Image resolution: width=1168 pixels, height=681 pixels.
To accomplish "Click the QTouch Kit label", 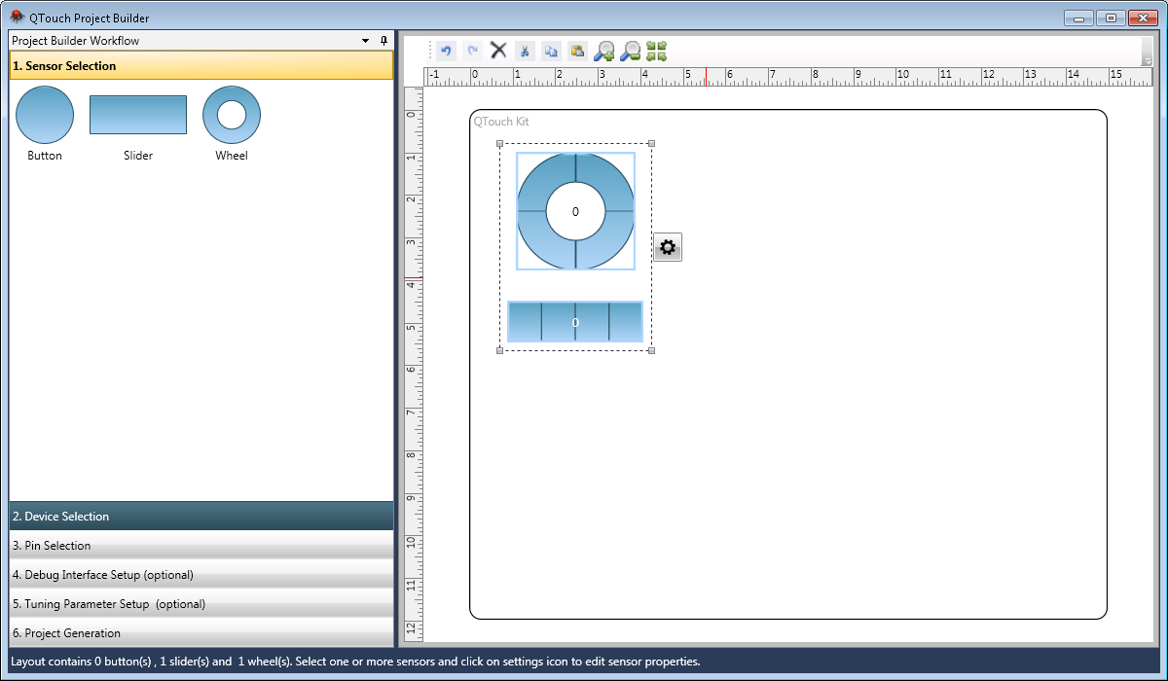I will (501, 122).
